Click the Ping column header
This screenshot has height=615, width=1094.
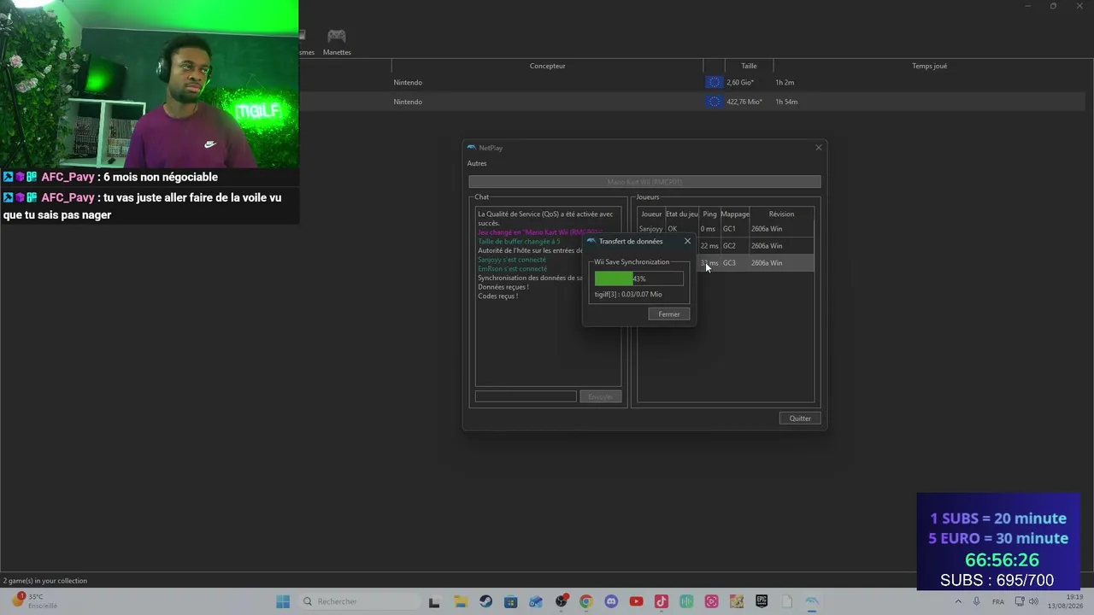click(709, 214)
